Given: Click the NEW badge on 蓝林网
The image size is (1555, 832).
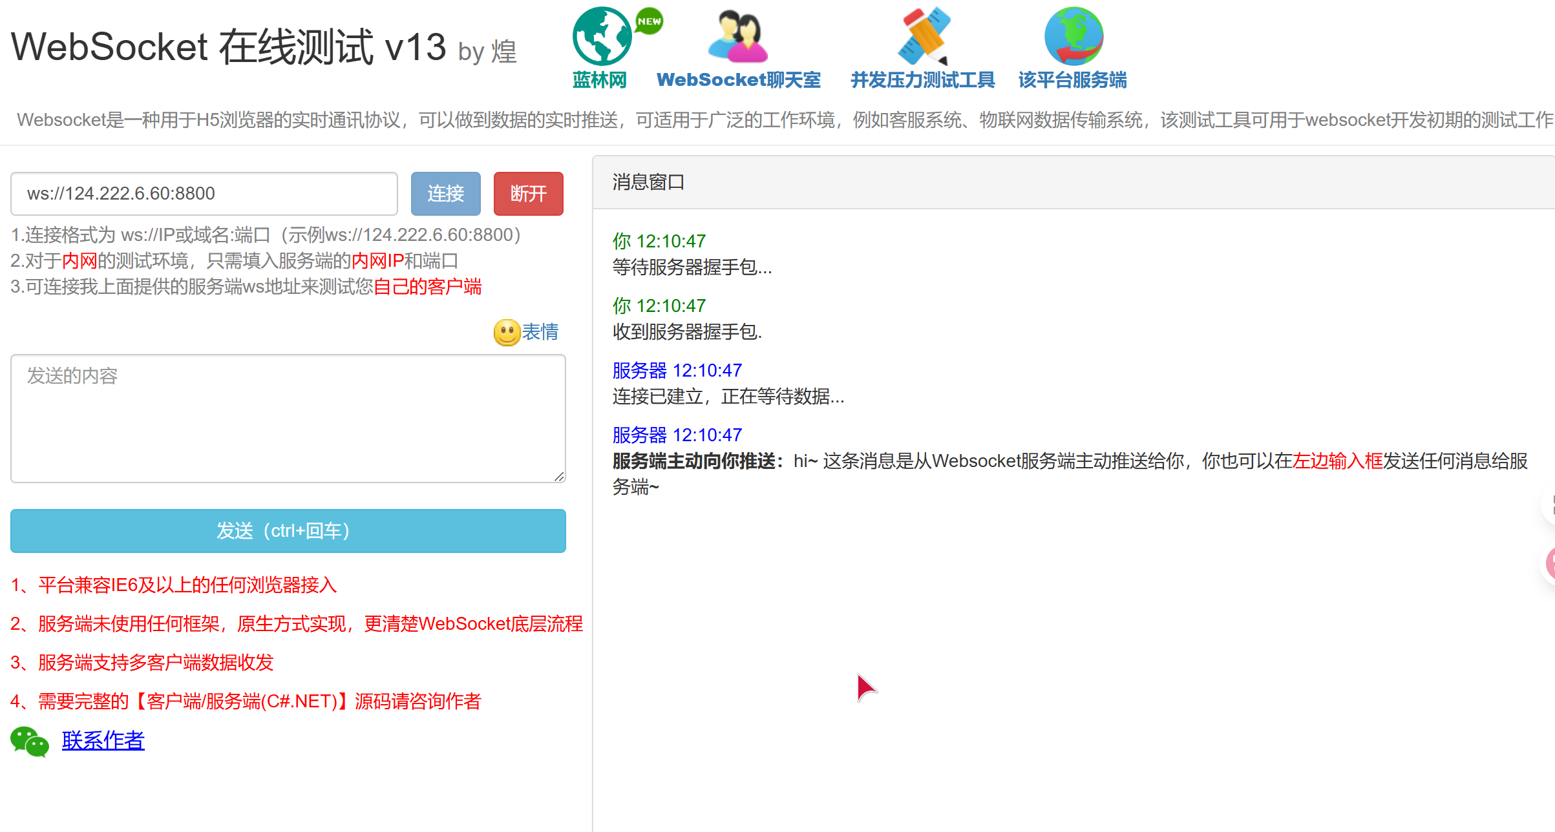Looking at the screenshot, I should pos(648,21).
